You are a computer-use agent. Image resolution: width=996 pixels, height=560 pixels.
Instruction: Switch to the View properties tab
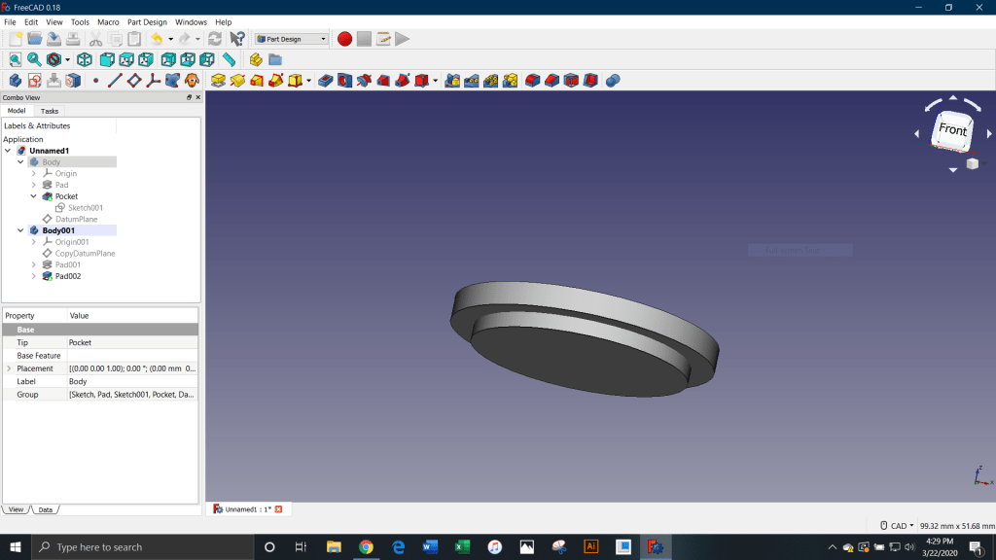[x=15, y=509]
